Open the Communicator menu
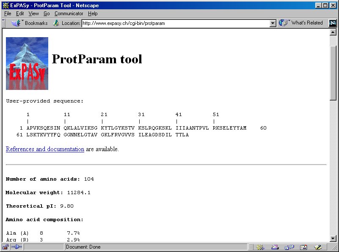 (69, 14)
